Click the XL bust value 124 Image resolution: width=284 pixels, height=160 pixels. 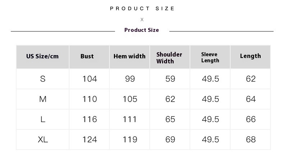(x=90, y=140)
